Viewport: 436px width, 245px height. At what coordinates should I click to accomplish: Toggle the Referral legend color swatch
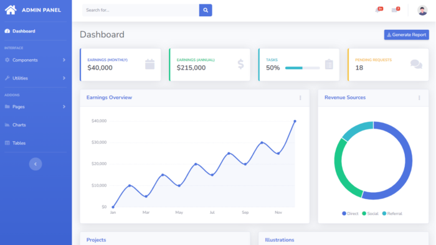(x=384, y=213)
